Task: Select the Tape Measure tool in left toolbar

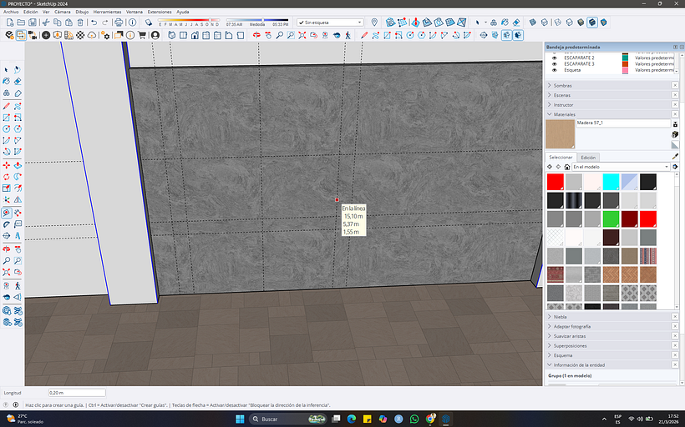Action: [7, 213]
